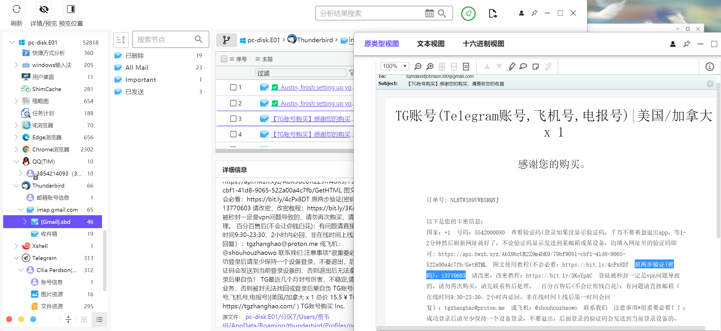Open the TG账号购买 email in row 4
The height and width of the screenshot is (331, 721).
(312, 134)
